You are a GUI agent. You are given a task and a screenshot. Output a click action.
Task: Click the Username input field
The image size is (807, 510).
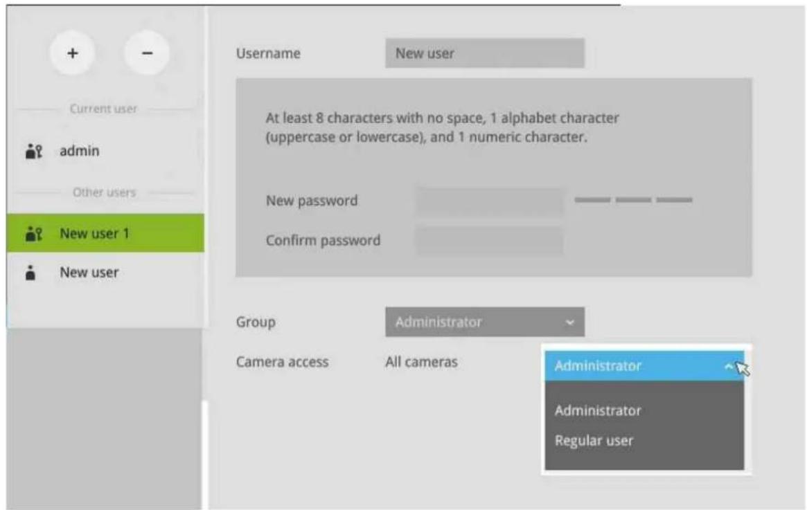point(485,53)
